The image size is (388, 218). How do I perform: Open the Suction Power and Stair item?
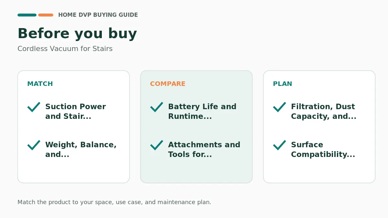(x=76, y=111)
